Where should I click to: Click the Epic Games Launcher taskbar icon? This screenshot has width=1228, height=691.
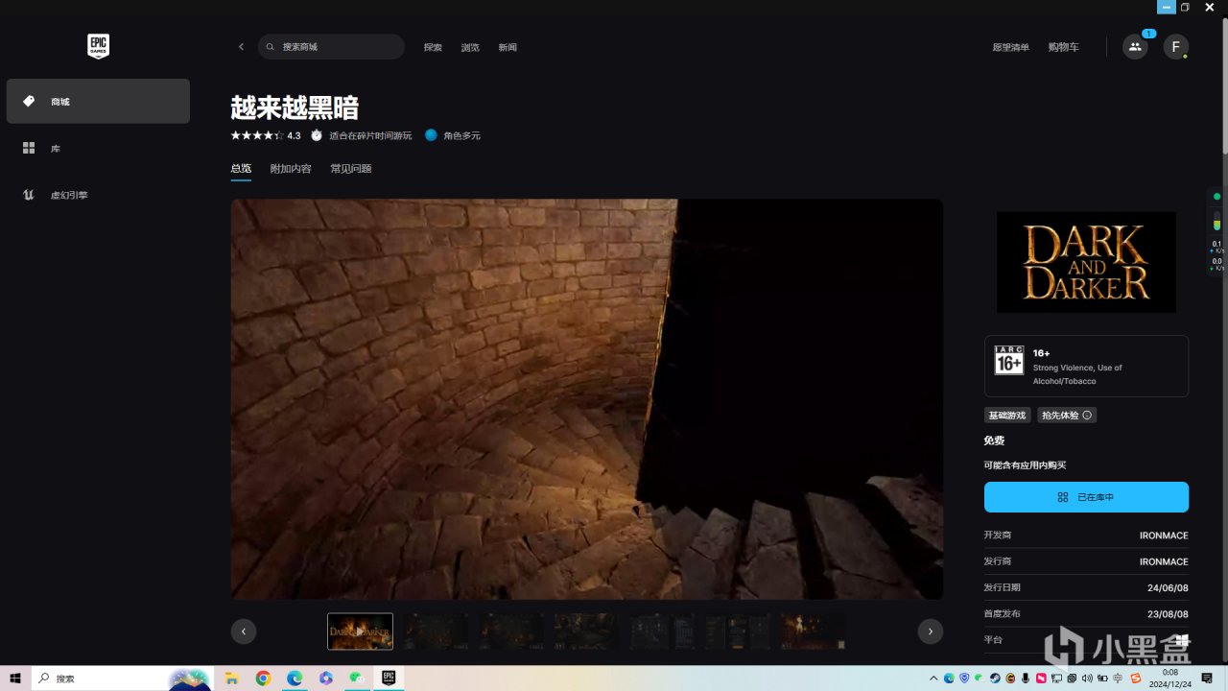tap(389, 679)
